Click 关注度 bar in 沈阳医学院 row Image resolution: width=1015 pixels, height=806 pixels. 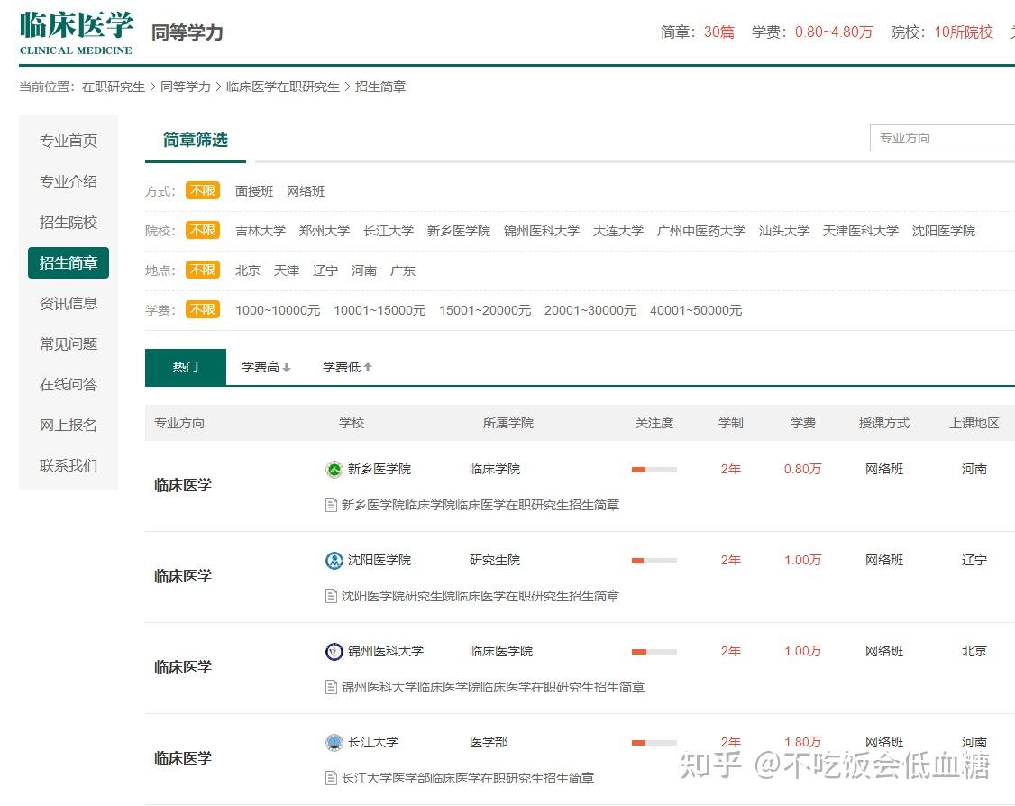coord(654,561)
